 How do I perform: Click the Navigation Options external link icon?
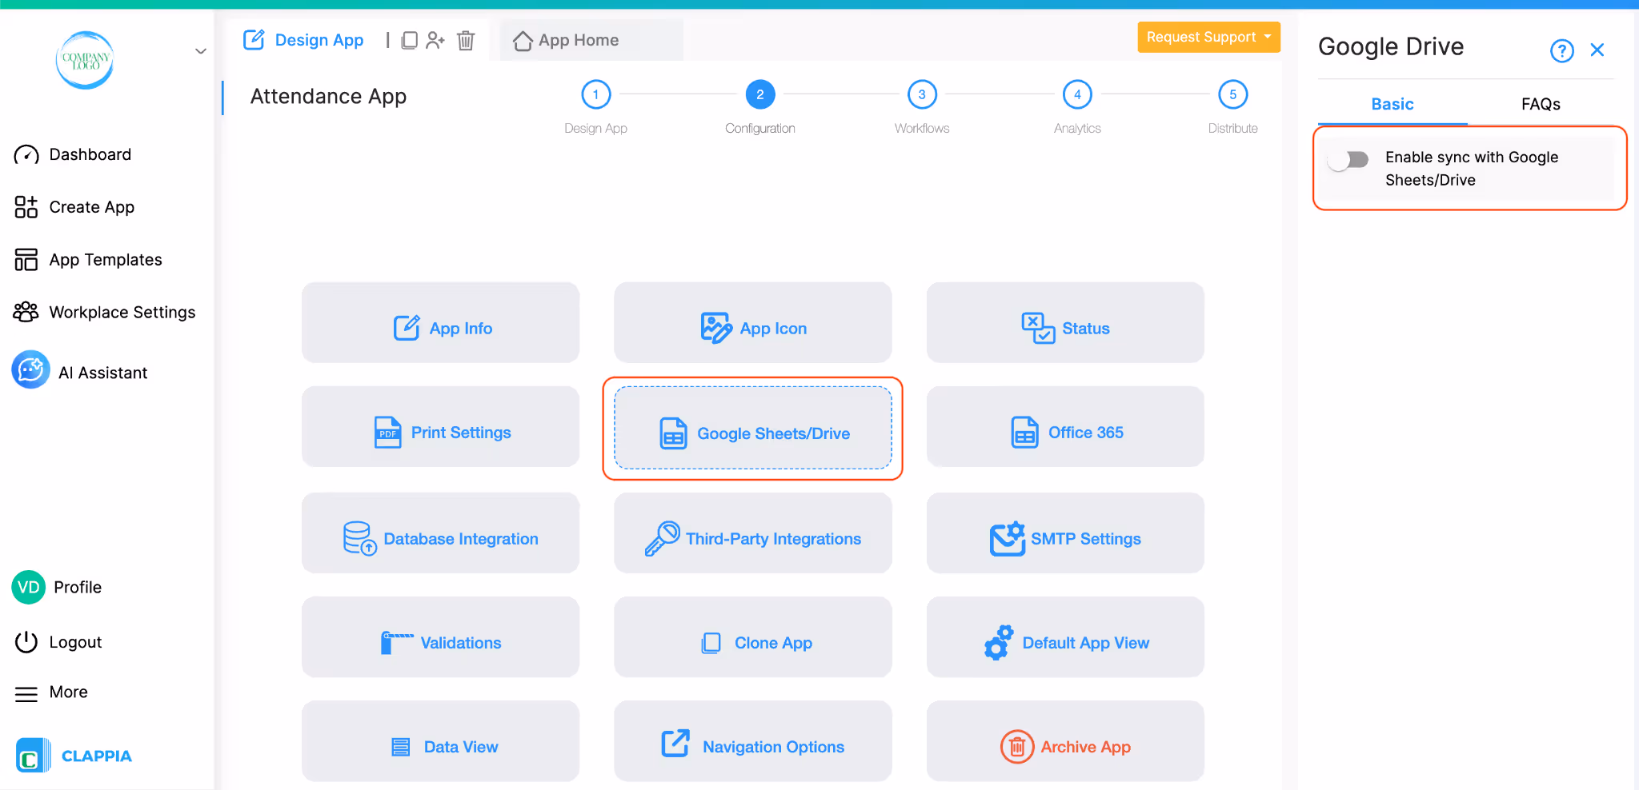coord(675,743)
